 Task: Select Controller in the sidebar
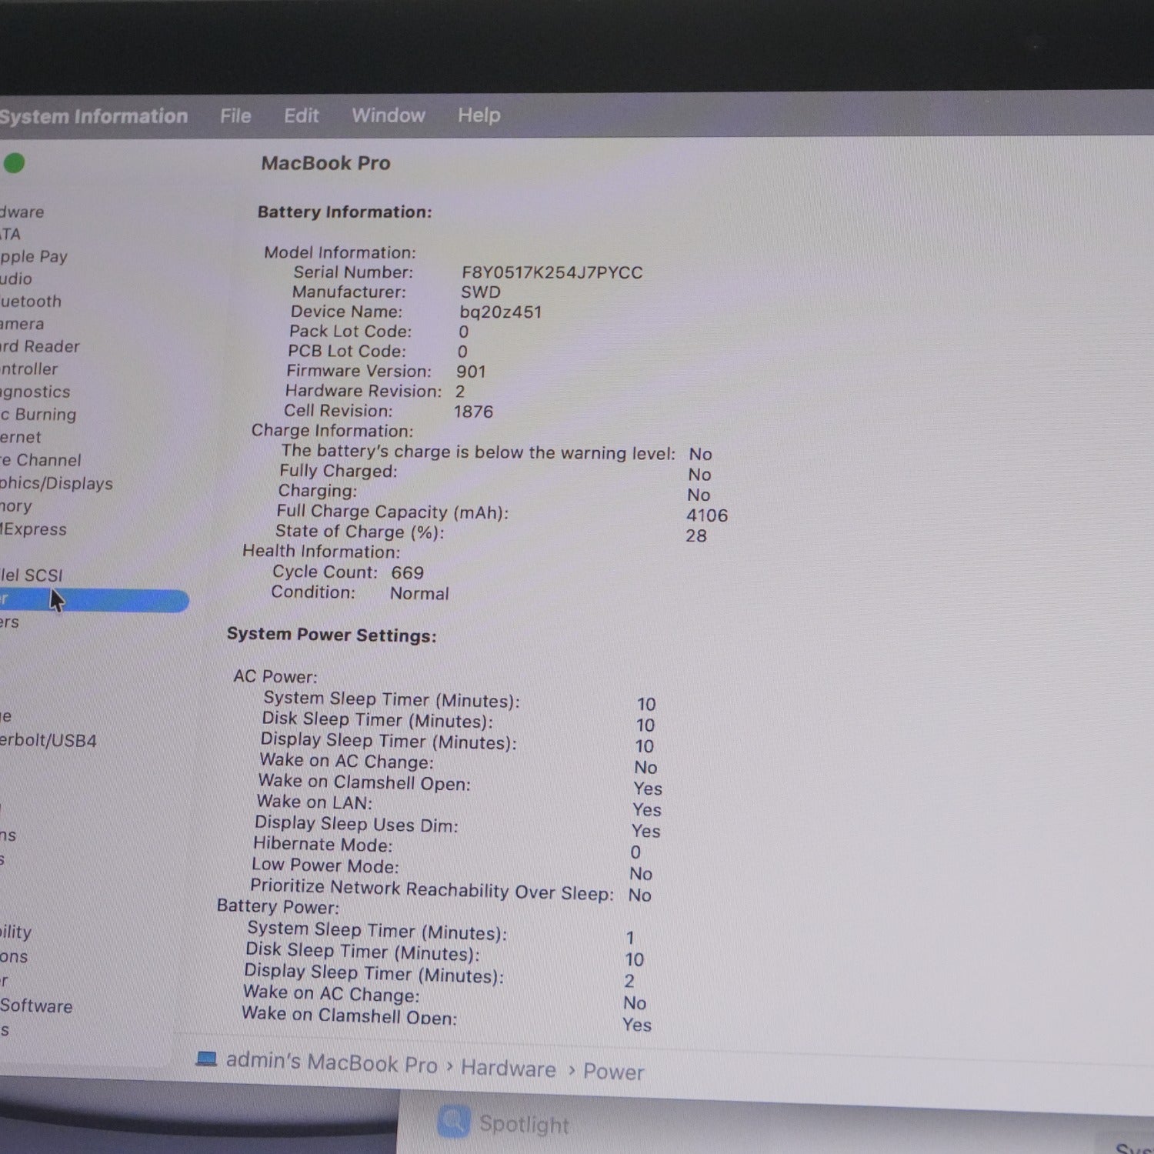coord(29,369)
